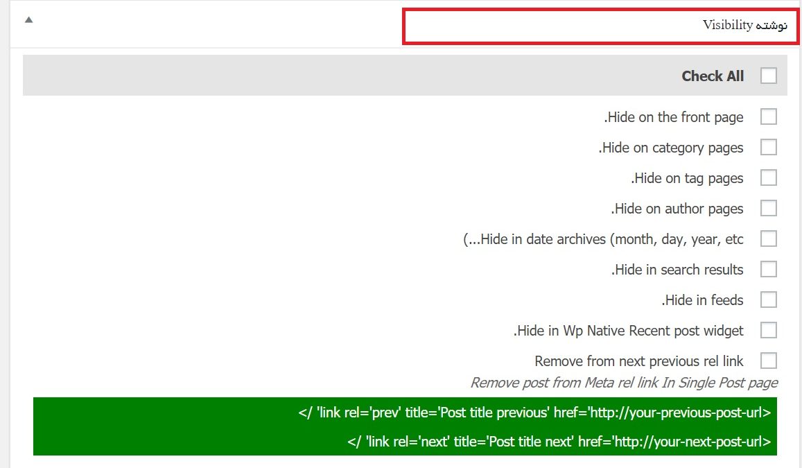The image size is (802, 468).
Task: Click the 'Hide on category pages' label
Action: pyautogui.click(x=671, y=148)
